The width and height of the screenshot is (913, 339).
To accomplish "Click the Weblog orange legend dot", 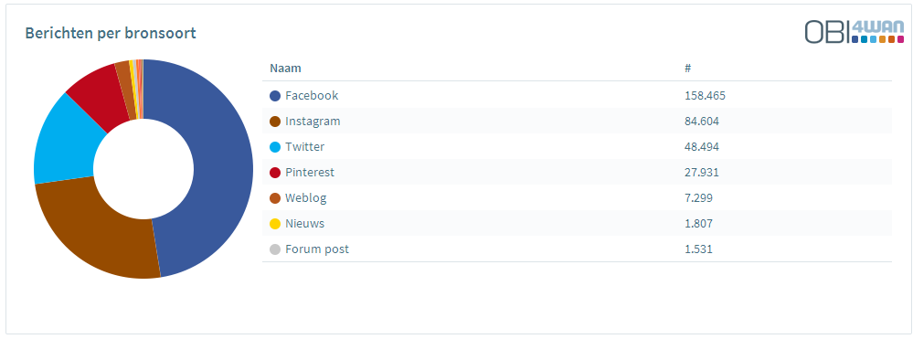I will click(x=275, y=198).
